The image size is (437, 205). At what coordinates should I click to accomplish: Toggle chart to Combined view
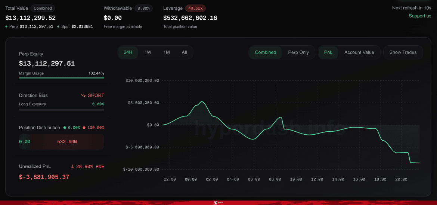point(265,52)
